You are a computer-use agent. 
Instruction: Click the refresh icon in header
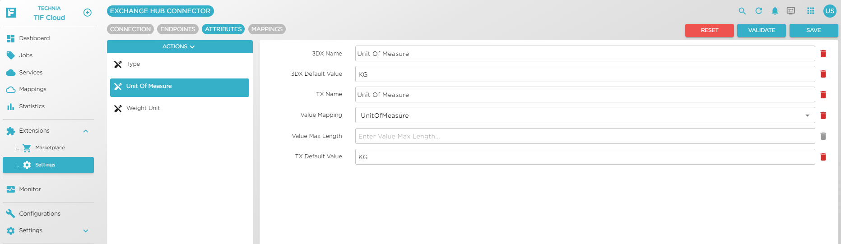[x=759, y=11]
